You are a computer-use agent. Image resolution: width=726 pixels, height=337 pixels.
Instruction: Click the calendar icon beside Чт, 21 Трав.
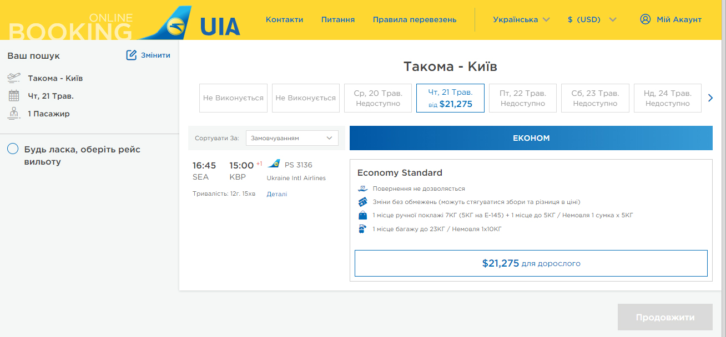[14, 96]
